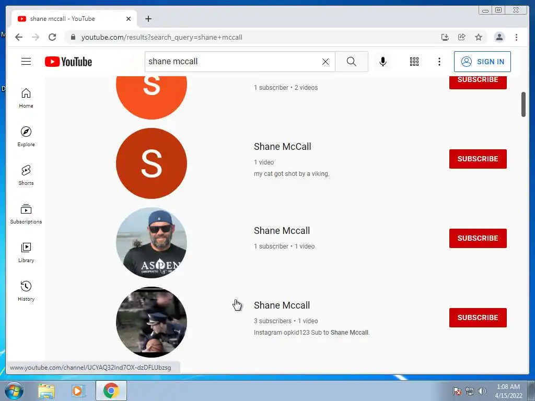Select the shane mccall - YouTube tab
This screenshot has width=535, height=401.
pos(74,19)
